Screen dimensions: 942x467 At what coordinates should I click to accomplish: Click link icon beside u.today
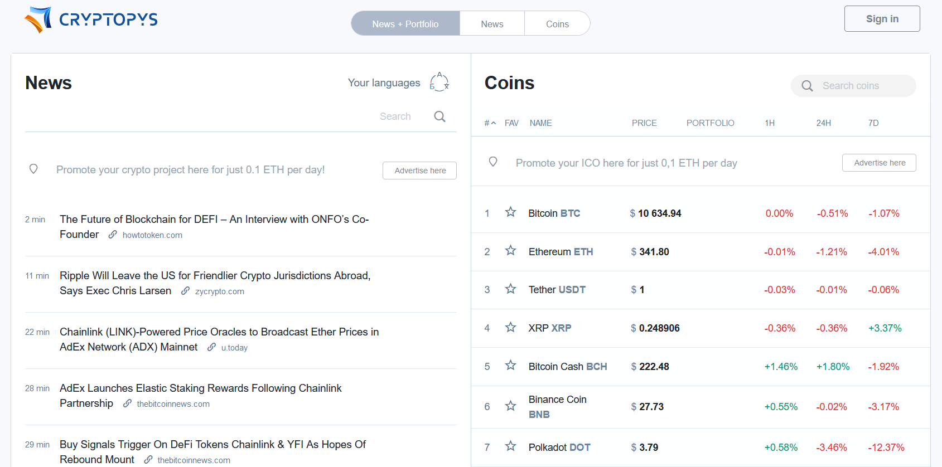click(211, 347)
